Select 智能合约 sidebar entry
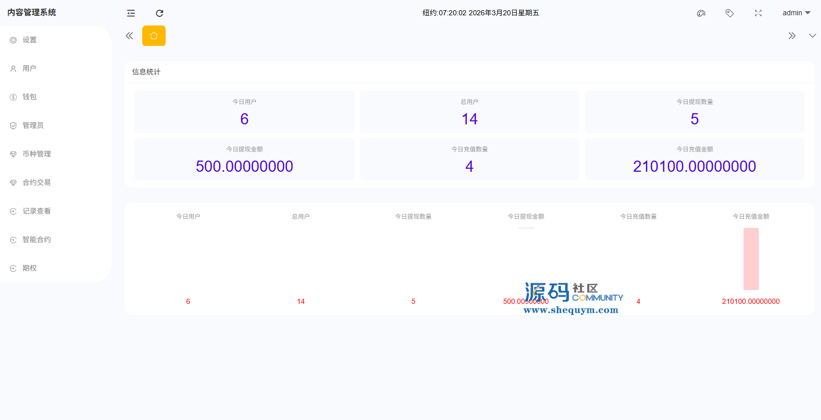Screen dimensions: 821x420 coord(36,240)
